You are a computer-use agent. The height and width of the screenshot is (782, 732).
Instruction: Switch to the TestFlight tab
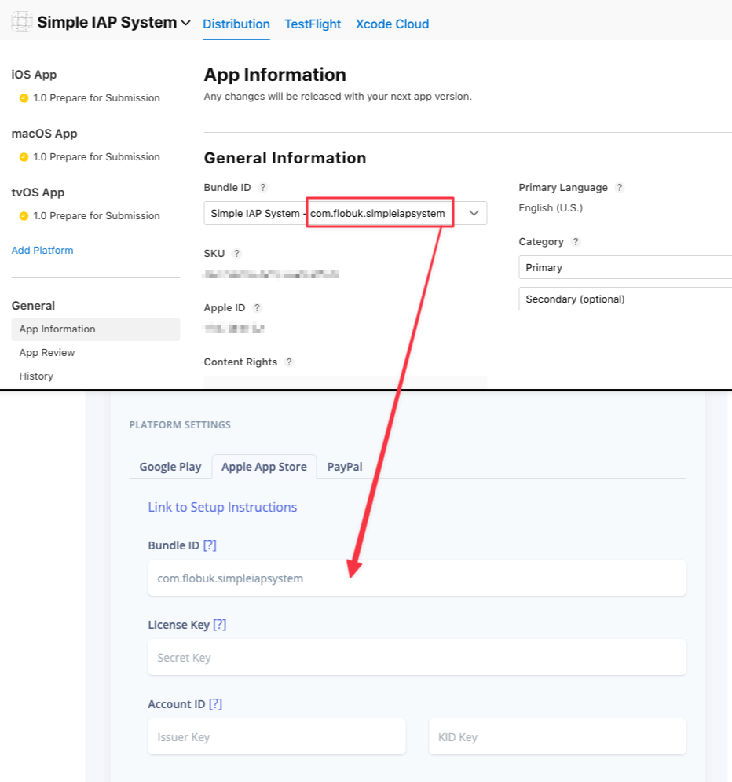[x=313, y=24]
